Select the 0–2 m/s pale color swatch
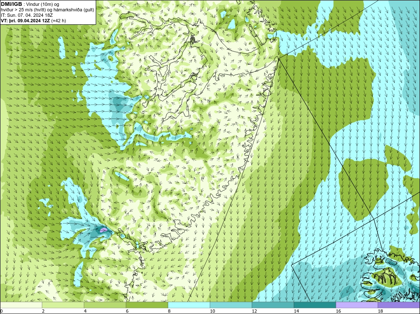 tap(21, 305)
